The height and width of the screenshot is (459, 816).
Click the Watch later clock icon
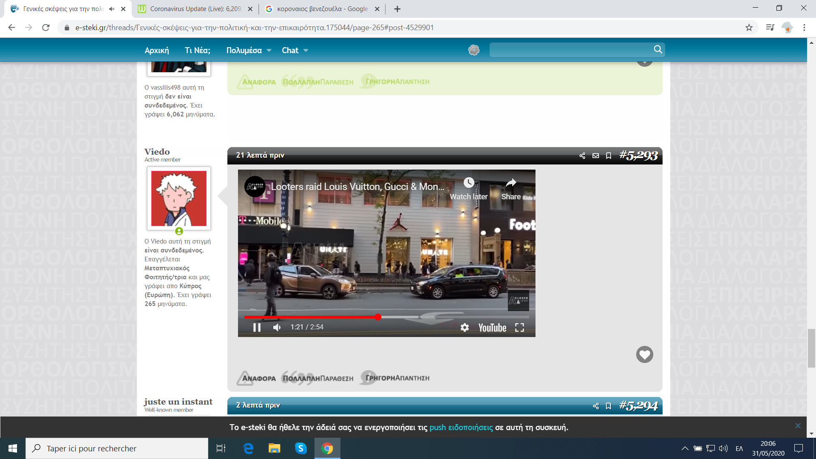pos(469,183)
